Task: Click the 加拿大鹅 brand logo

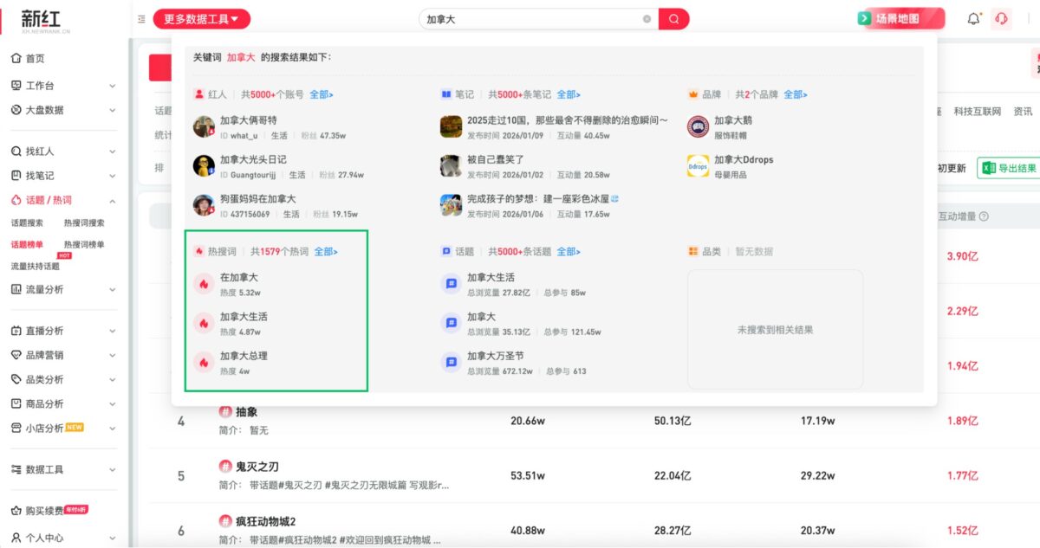Action: coord(698,126)
